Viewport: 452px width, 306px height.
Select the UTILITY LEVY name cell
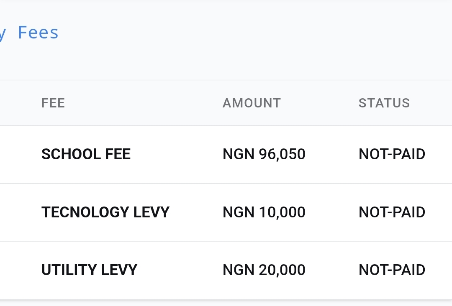[x=89, y=270]
